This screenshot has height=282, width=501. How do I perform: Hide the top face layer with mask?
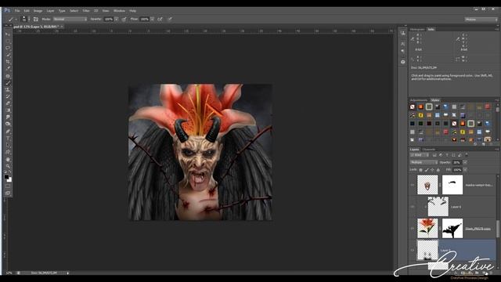point(413,185)
